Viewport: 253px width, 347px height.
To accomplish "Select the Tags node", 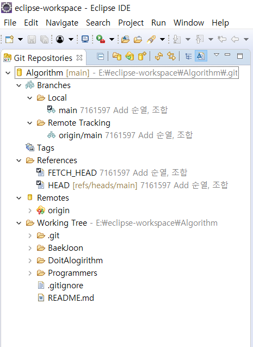I will [x=40, y=148].
